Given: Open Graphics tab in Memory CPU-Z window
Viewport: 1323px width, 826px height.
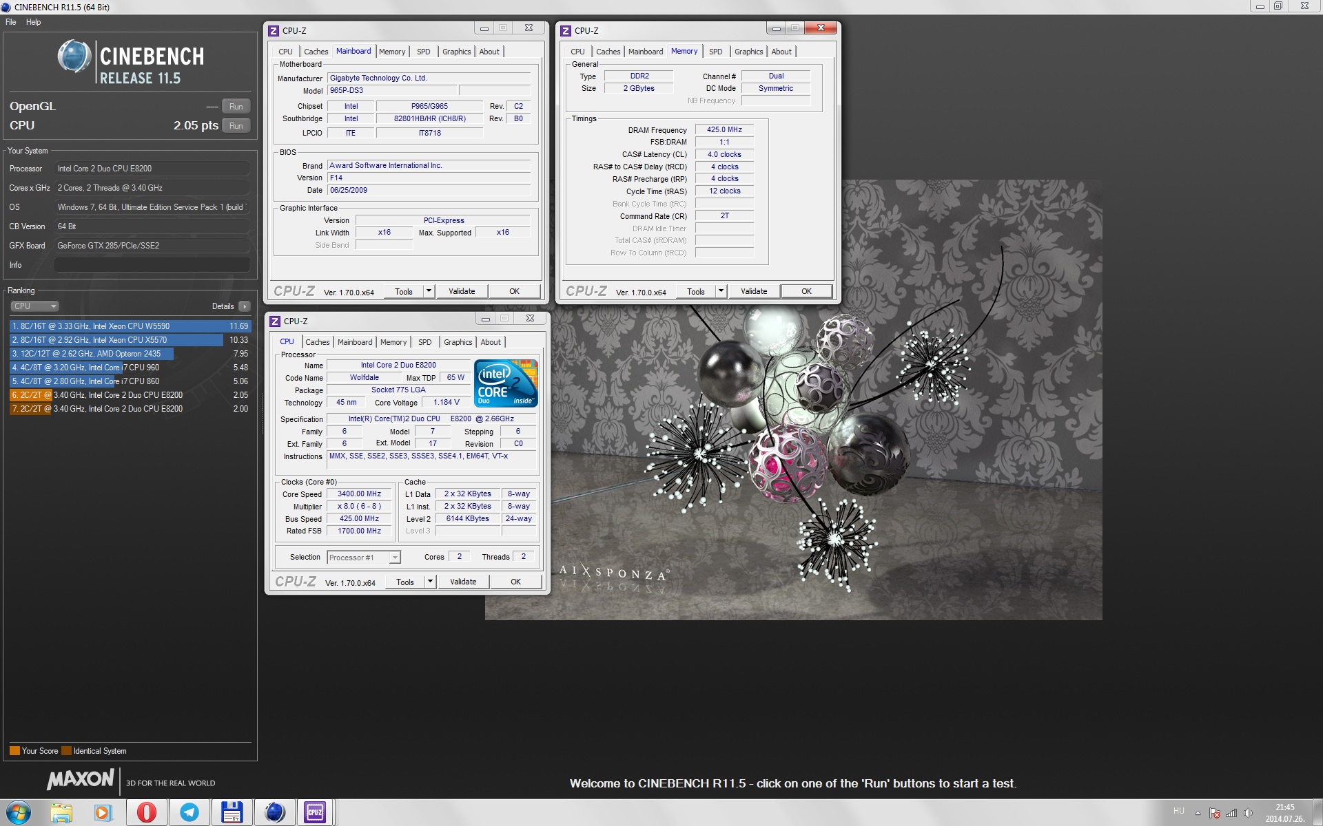Looking at the screenshot, I should [x=748, y=52].
